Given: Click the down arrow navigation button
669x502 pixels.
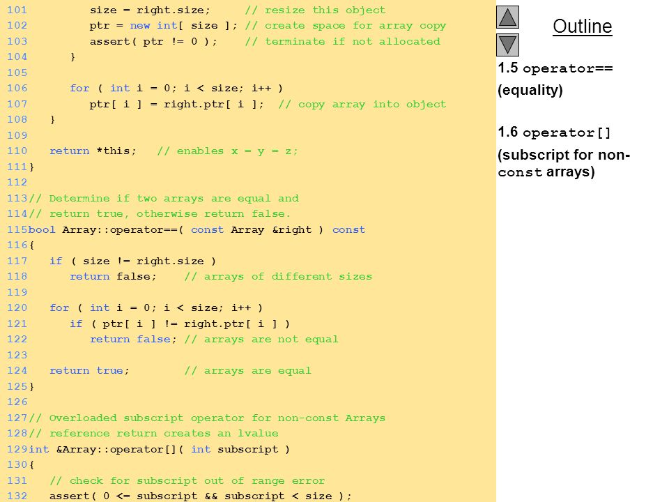Looking at the screenshot, I should tap(507, 45).
